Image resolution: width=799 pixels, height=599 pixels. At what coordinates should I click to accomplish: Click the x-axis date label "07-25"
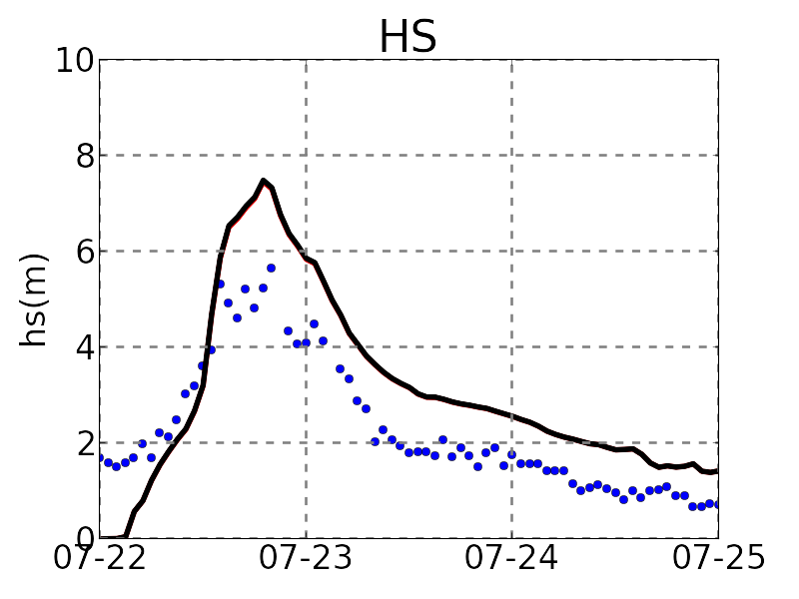click(x=718, y=557)
